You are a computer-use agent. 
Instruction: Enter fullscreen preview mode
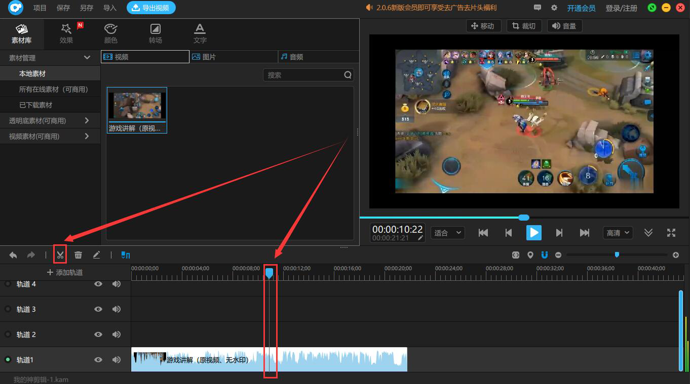pyautogui.click(x=671, y=233)
